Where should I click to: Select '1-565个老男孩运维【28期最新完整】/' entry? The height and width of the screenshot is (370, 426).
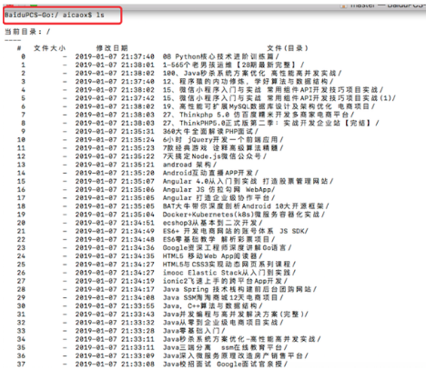click(233, 65)
